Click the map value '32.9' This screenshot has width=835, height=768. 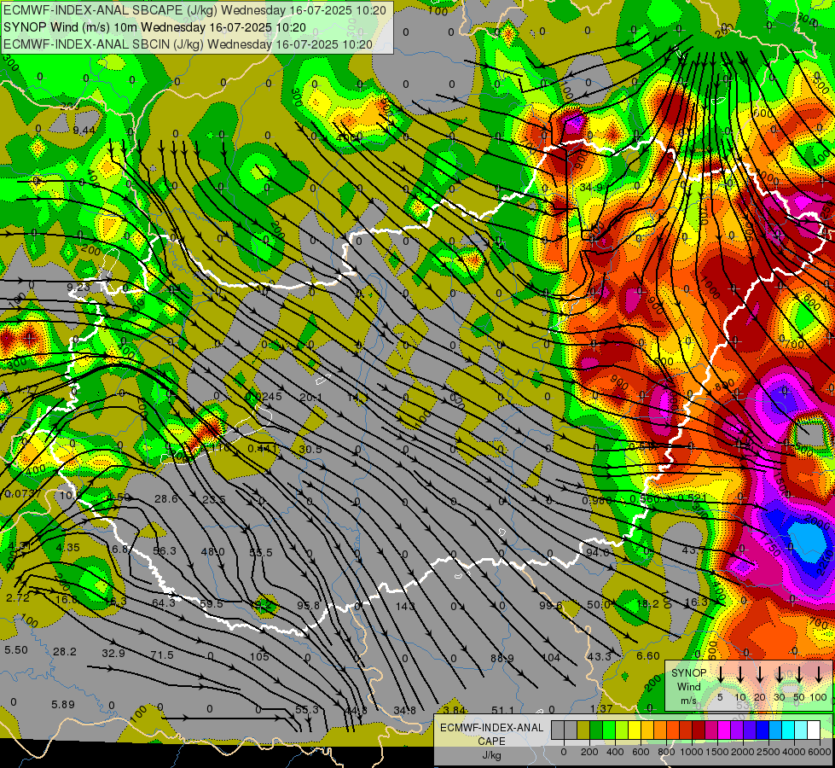[x=113, y=653]
